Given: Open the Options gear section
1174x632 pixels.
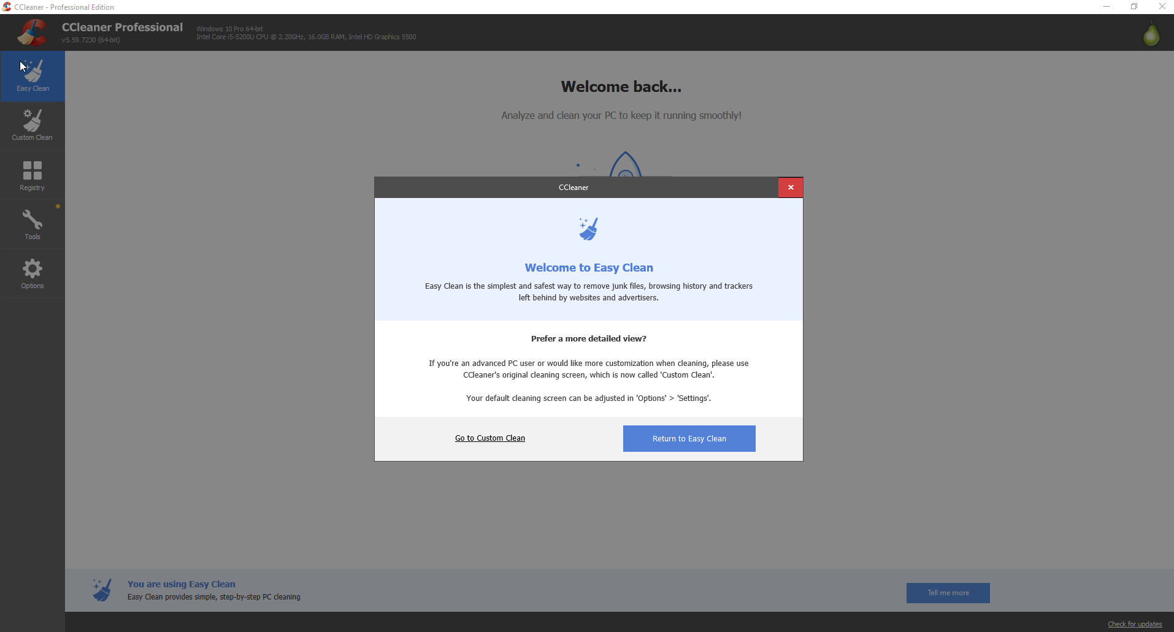Looking at the screenshot, I should click(33, 273).
